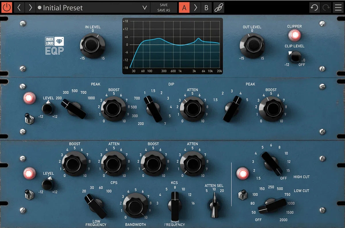
Task: Click the Overloud EQP power icon
Action: 6,7
